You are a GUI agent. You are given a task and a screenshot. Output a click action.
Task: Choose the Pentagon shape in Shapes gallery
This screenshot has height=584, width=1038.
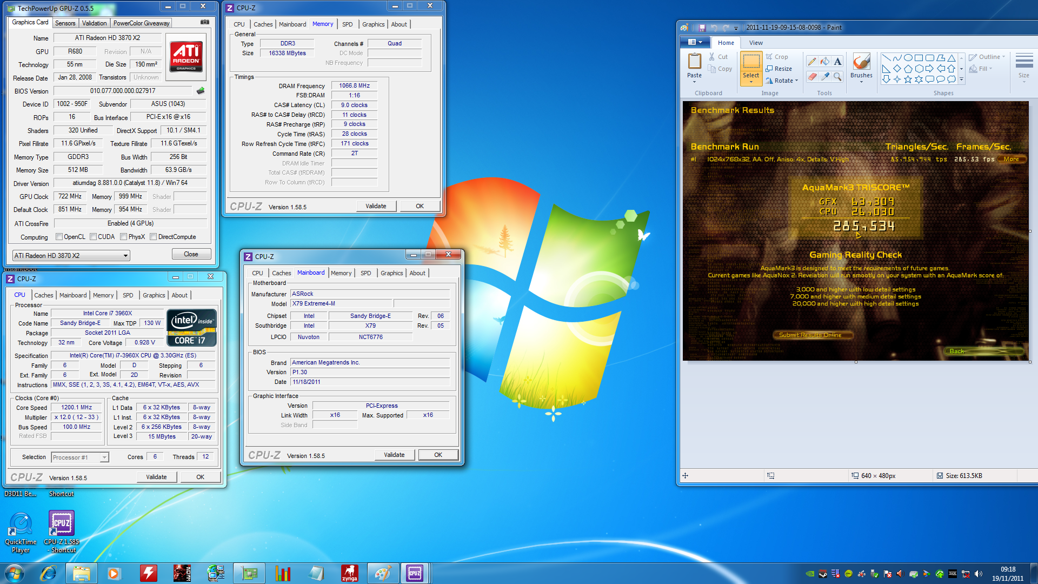pos(908,69)
